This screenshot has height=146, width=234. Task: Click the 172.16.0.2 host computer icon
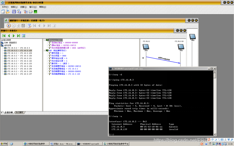tap(146, 48)
